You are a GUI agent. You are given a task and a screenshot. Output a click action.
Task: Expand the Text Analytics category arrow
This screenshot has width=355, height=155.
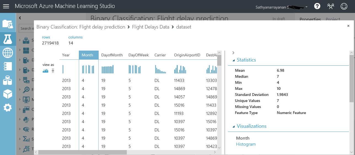20,149
